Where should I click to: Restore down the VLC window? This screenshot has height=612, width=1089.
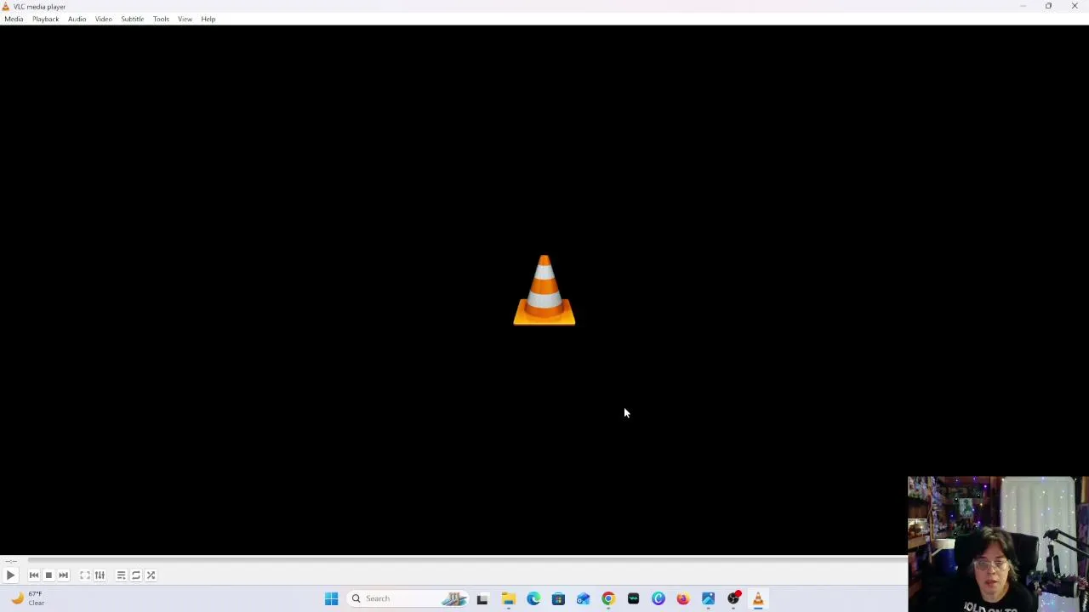tap(1048, 6)
